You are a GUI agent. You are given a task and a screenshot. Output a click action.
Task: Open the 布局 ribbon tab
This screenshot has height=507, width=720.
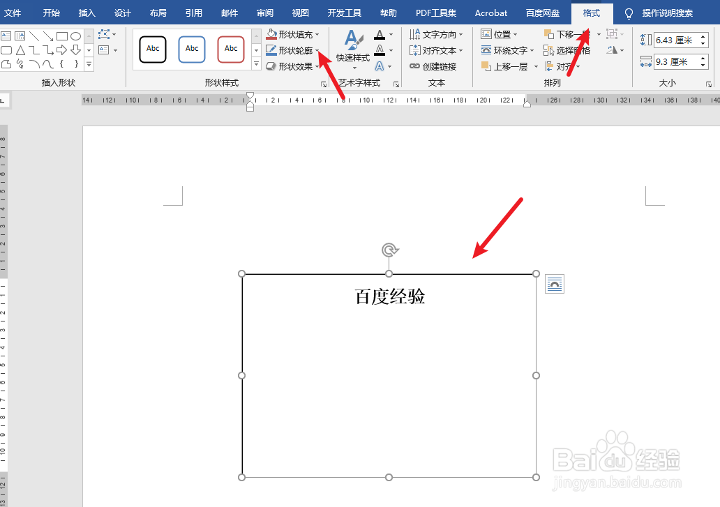click(158, 13)
